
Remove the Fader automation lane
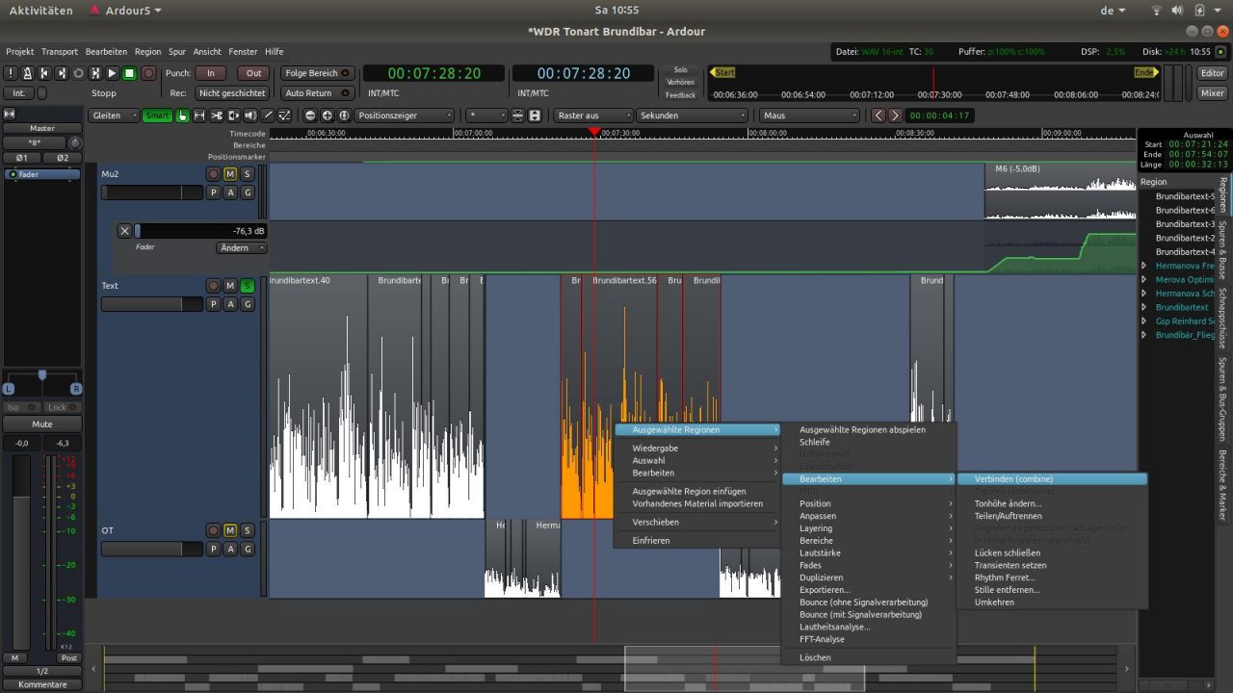[124, 231]
